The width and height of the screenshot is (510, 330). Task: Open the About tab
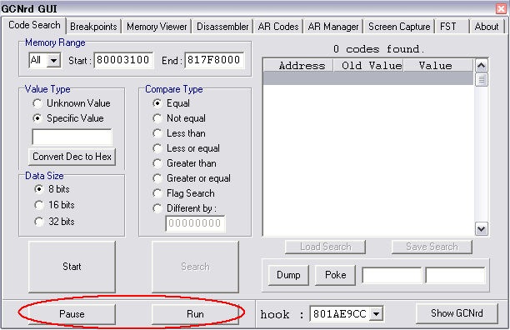tap(487, 27)
